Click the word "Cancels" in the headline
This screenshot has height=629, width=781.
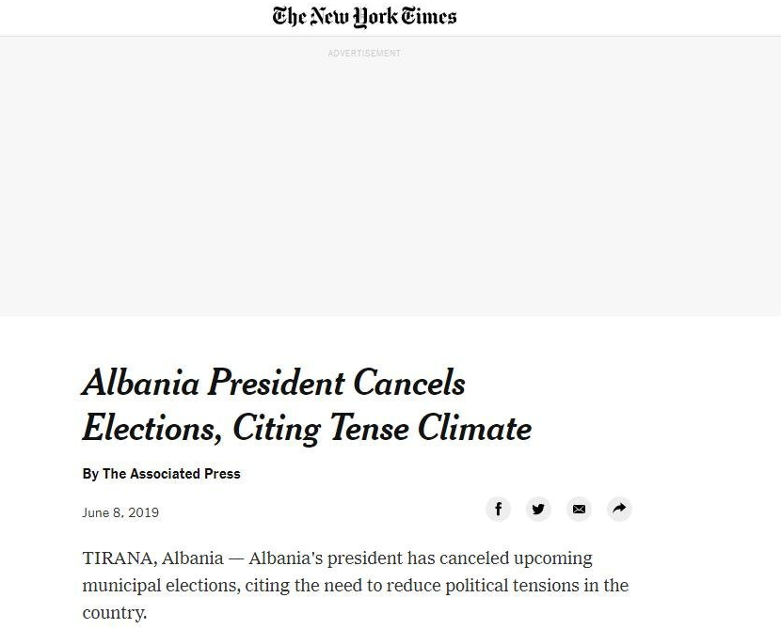(x=408, y=384)
